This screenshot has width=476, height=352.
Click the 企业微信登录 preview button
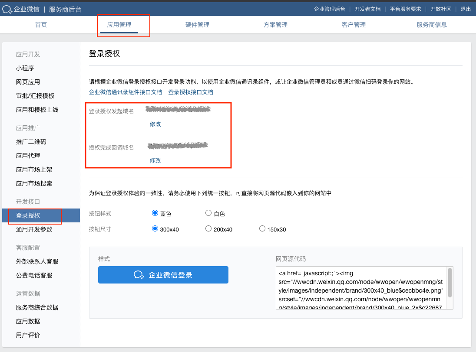coord(163,275)
